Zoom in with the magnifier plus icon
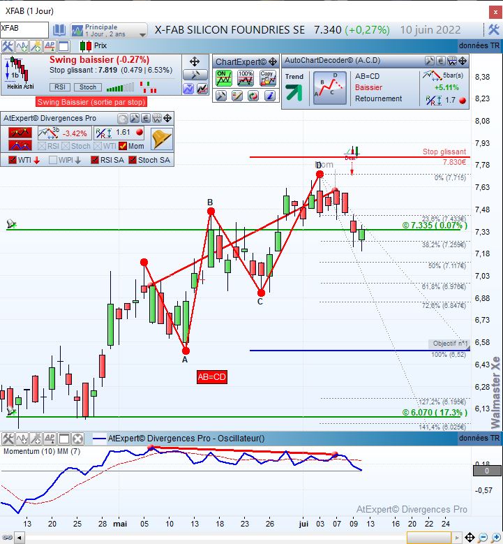Image resolution: width=503 pixels, height=544 pixels. (496, 538)
